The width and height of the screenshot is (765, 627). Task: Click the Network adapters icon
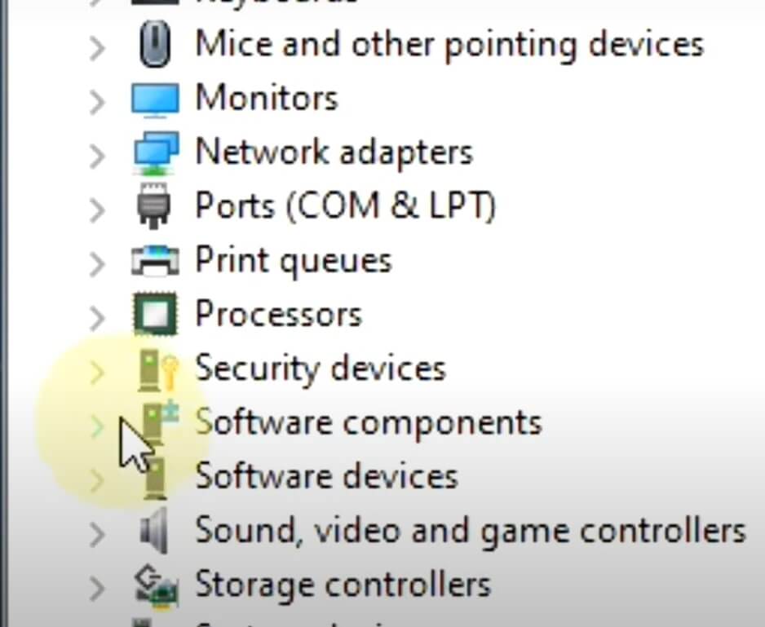(x=157, y=152)
